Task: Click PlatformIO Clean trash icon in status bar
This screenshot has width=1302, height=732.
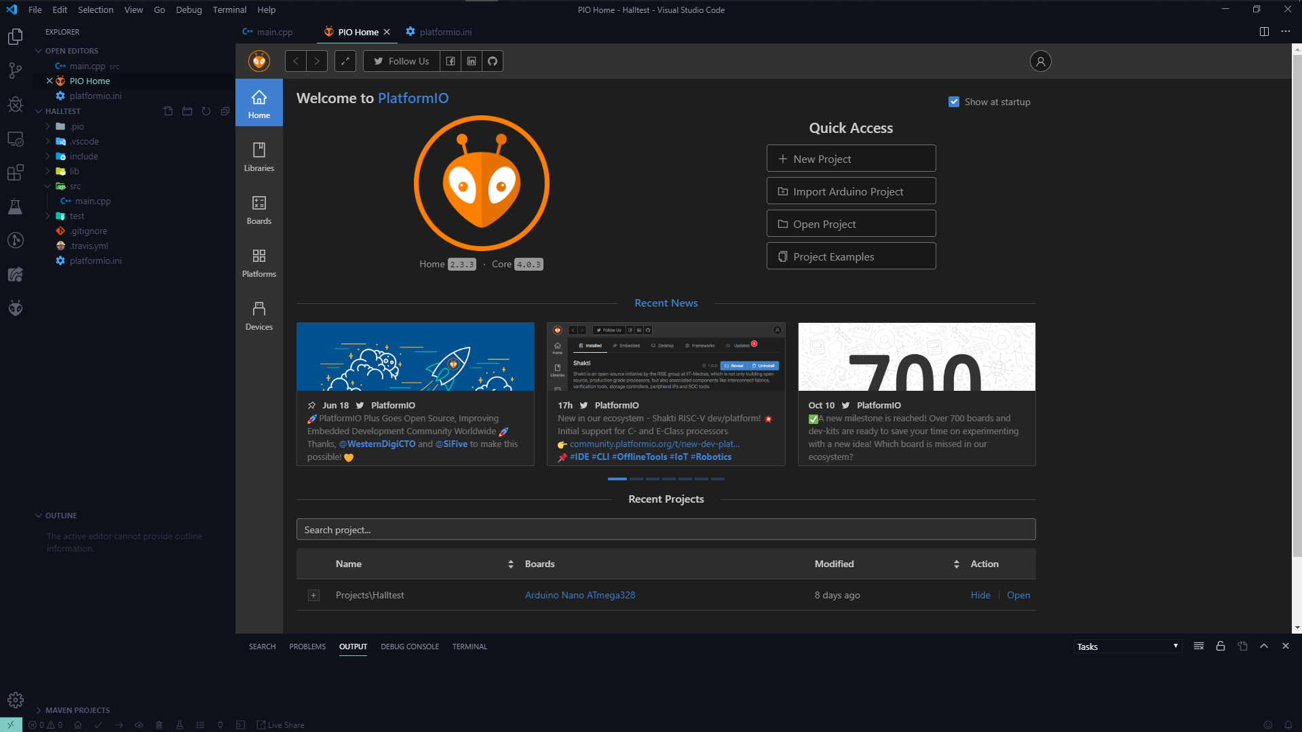Action: coord(159,725)
